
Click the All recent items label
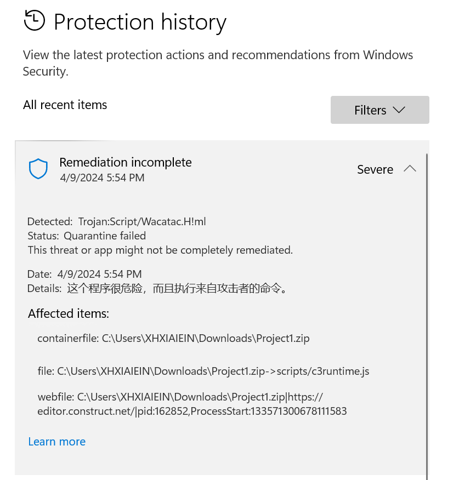click(x=65, y=105)
